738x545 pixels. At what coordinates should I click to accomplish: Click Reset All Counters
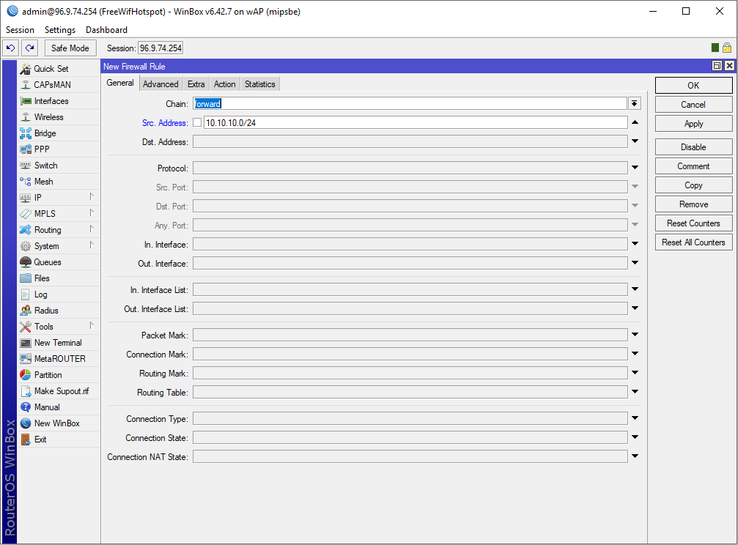(693, 242)
